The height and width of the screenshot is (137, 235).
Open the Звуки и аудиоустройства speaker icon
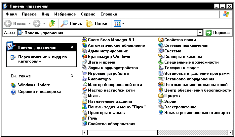pyautogui.click(x=85, y=68)
